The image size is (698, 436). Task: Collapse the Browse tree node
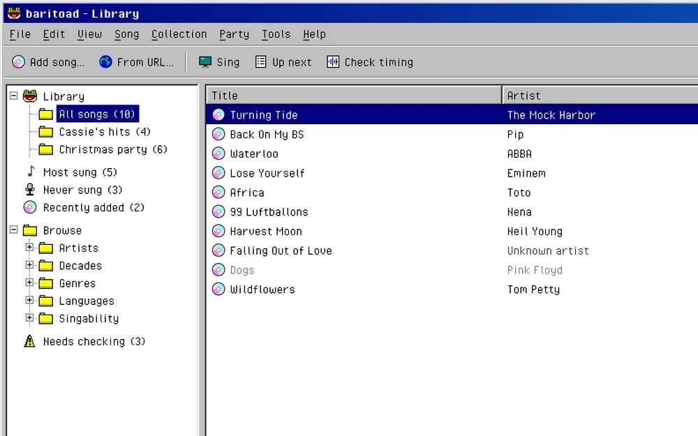click(x=14, y=230)
